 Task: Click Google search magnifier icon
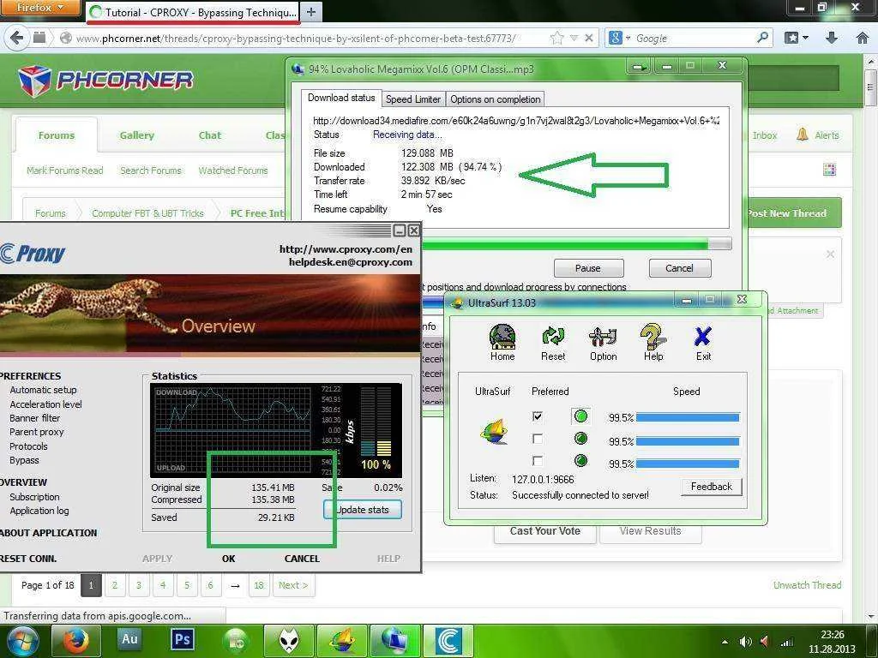pyautogui.click(x=762, y=38)
